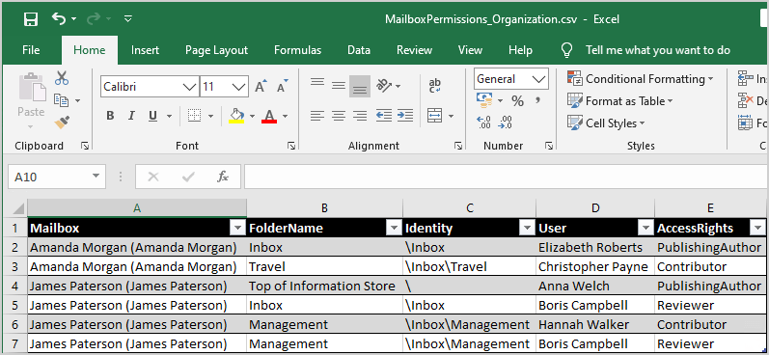Screen dimensions: 769x355
Task: Open the File tab
Action: pos(31,50)
